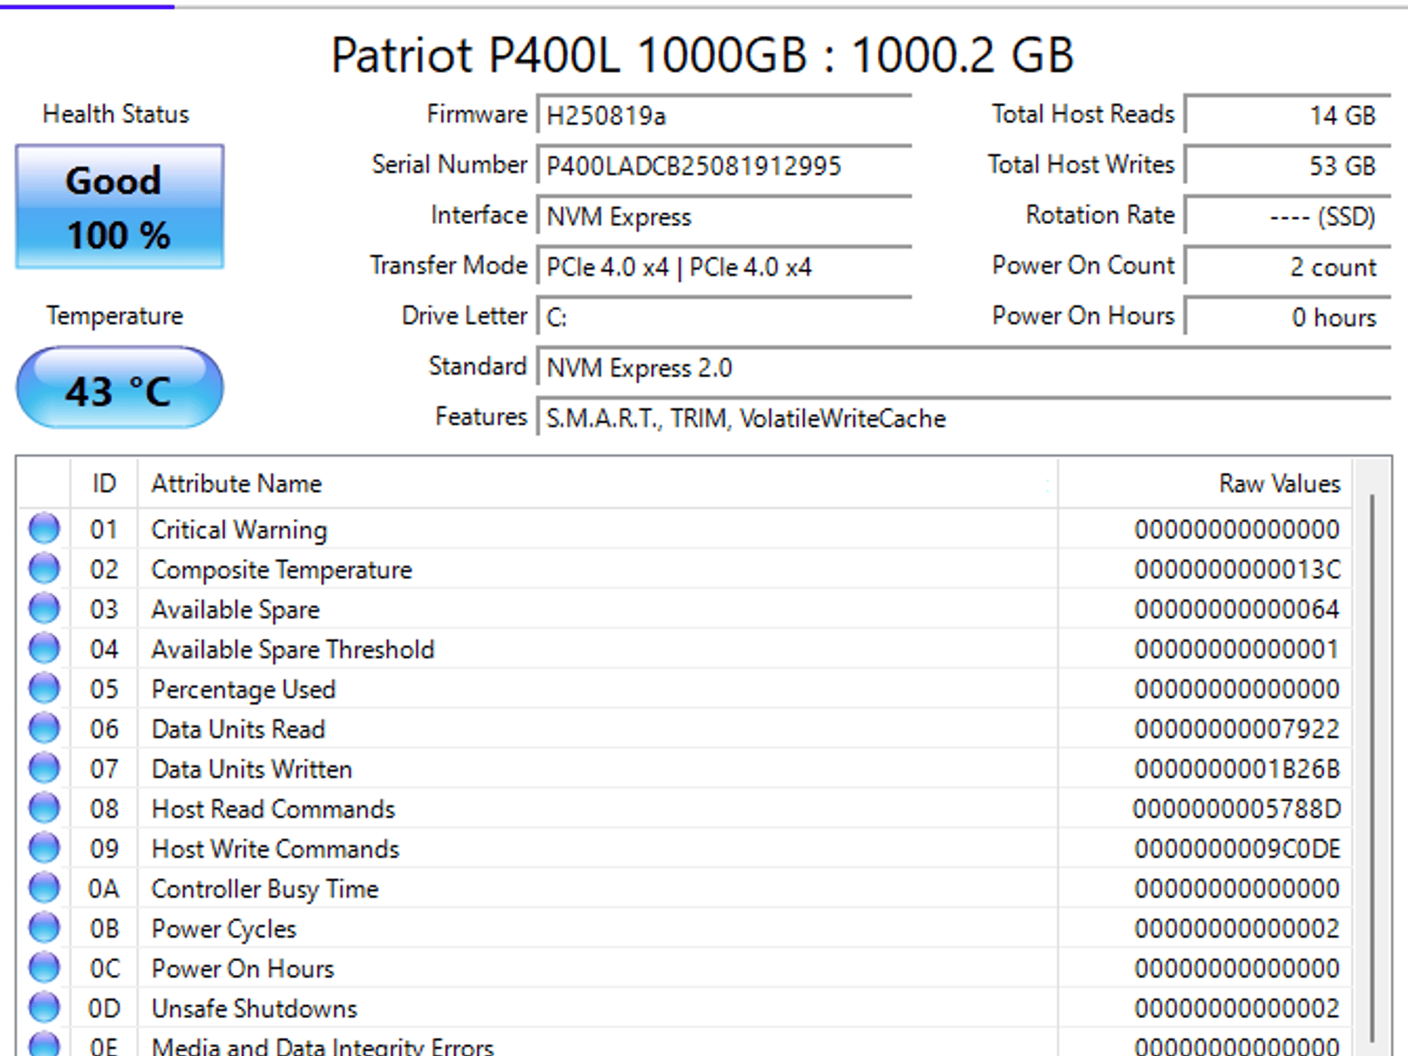This screenshot has width=1408, height=1056.
Task: Click the blue status icon for Critical Warning
Action: click(x=45, y=529)
